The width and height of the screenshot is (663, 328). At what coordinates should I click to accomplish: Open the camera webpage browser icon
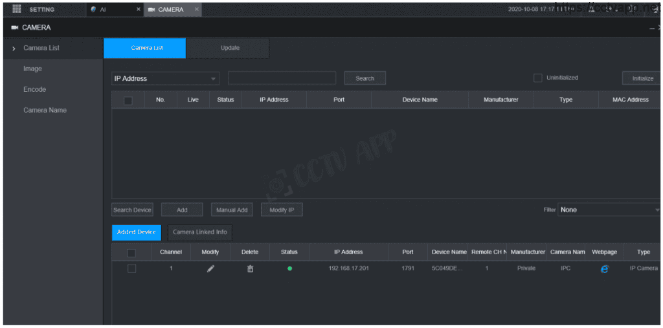click(x=604, y=269)
